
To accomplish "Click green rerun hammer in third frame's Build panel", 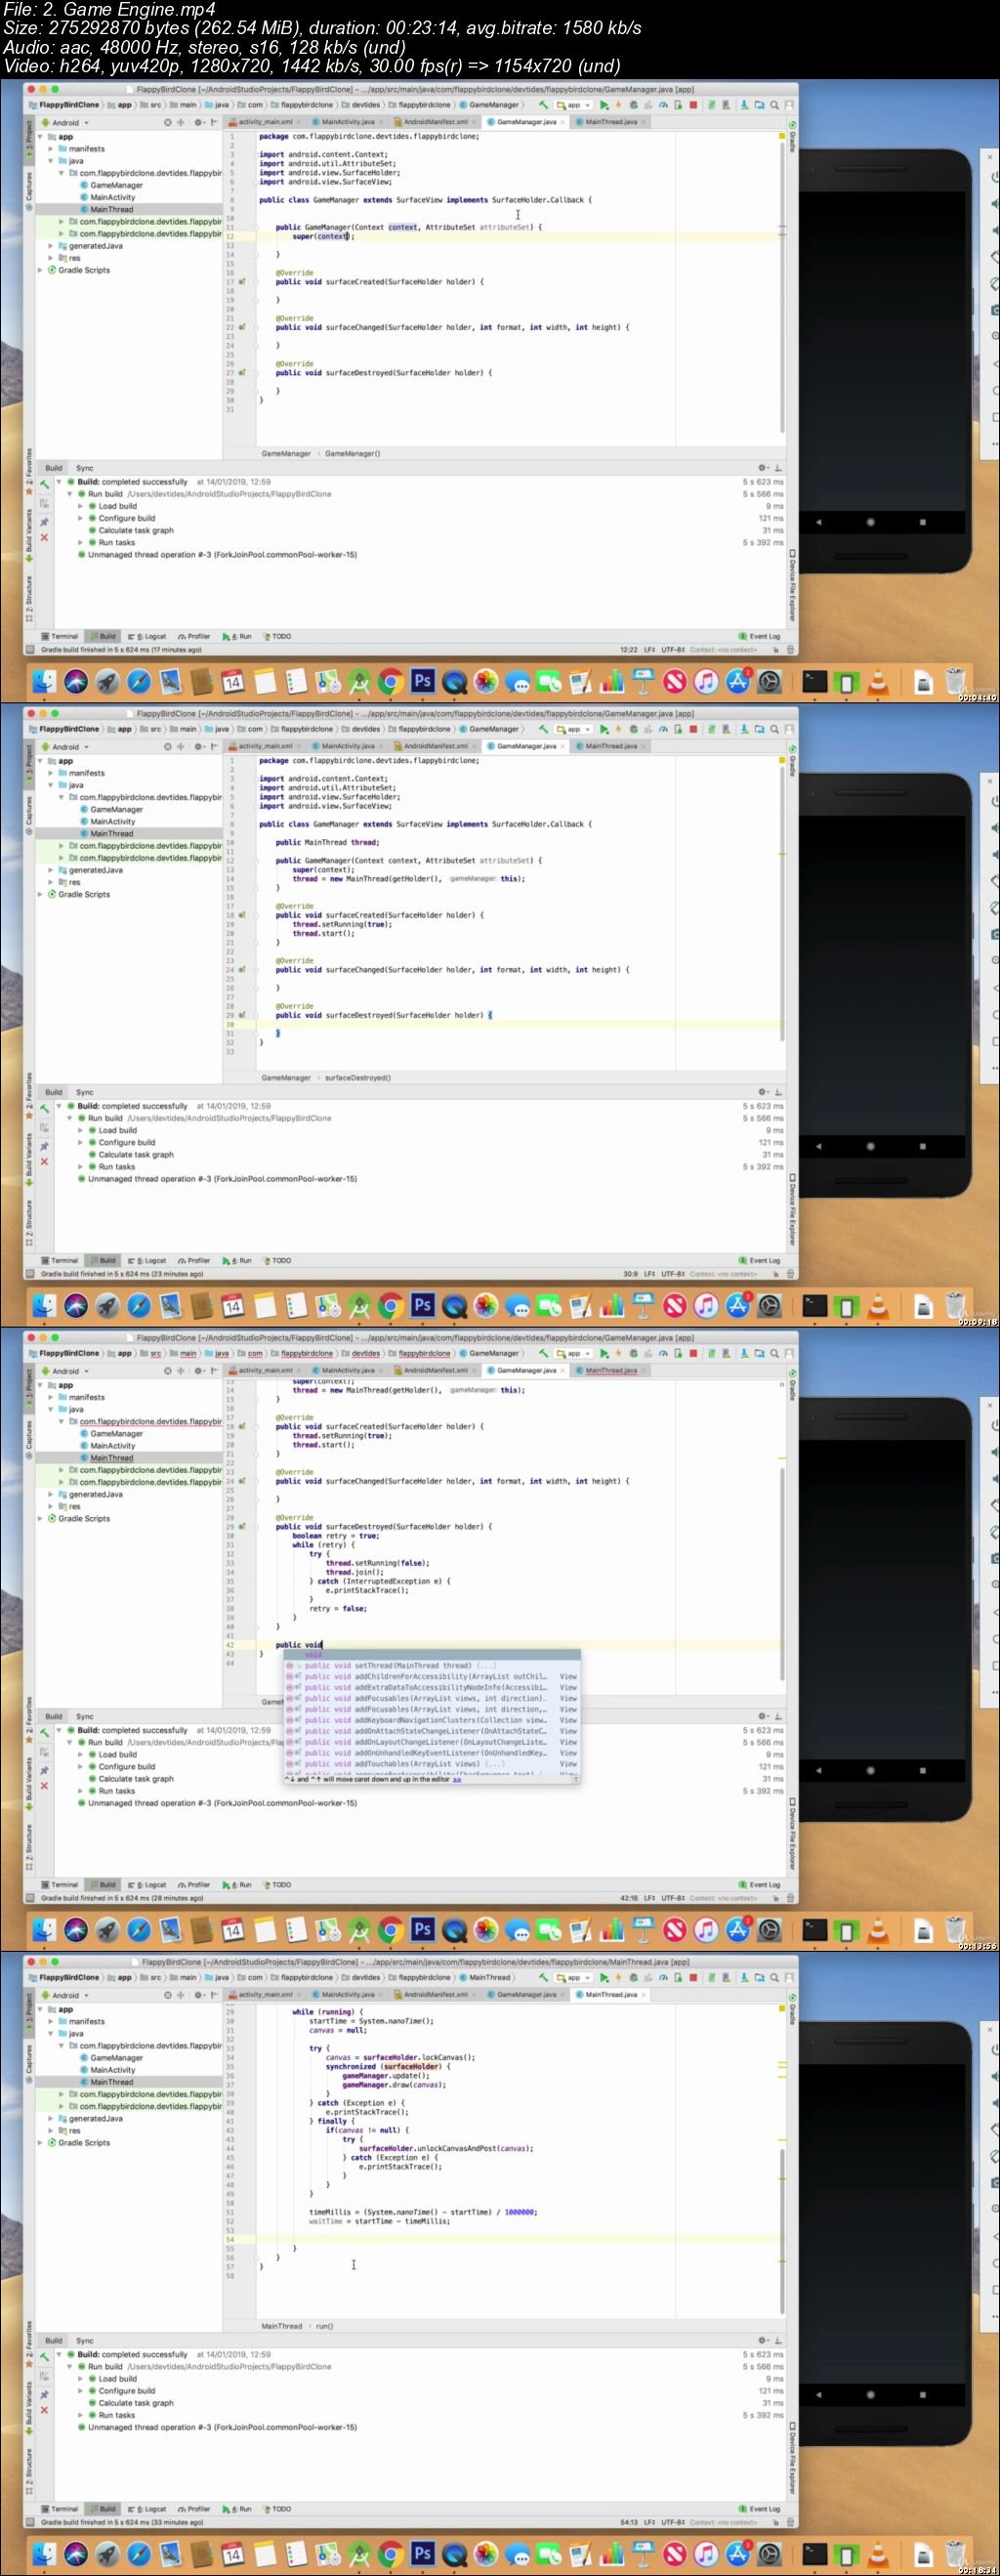I will pyautogui.click(x=44, y=1732).
